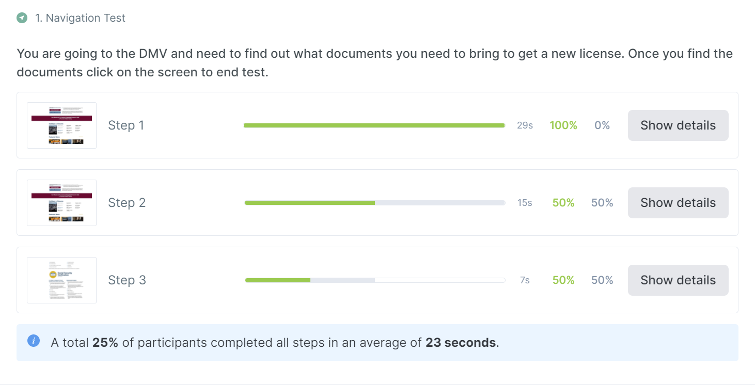
Task: Click the 29s duration for Step 1
Action: [x=525, y=125]
